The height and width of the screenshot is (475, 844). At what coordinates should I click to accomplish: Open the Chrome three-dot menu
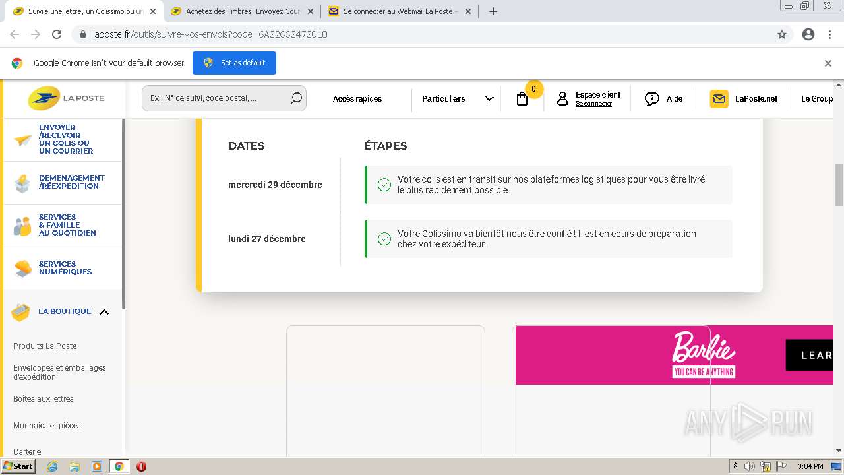coord(829,34)
